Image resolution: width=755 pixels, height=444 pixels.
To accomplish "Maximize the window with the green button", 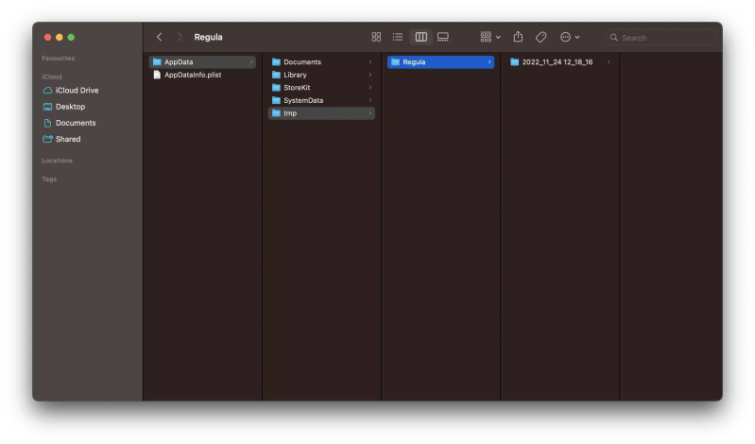I will (x=71, y=37).
